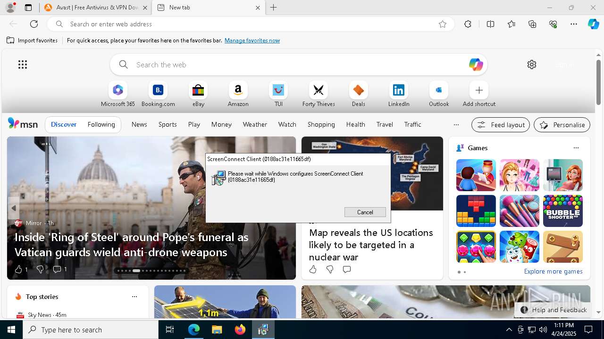This screenshot has width=604, height=339.
Task: Open Settings and more ellipsis
Action: pos(574,24)
